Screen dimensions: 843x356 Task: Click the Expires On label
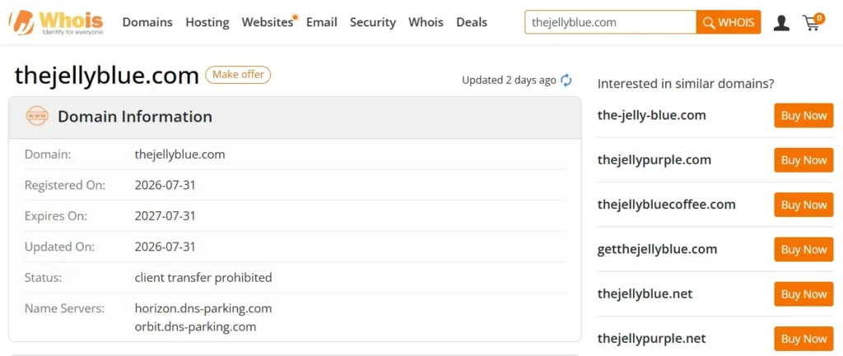pyautogui.click(x=56, y=216)
